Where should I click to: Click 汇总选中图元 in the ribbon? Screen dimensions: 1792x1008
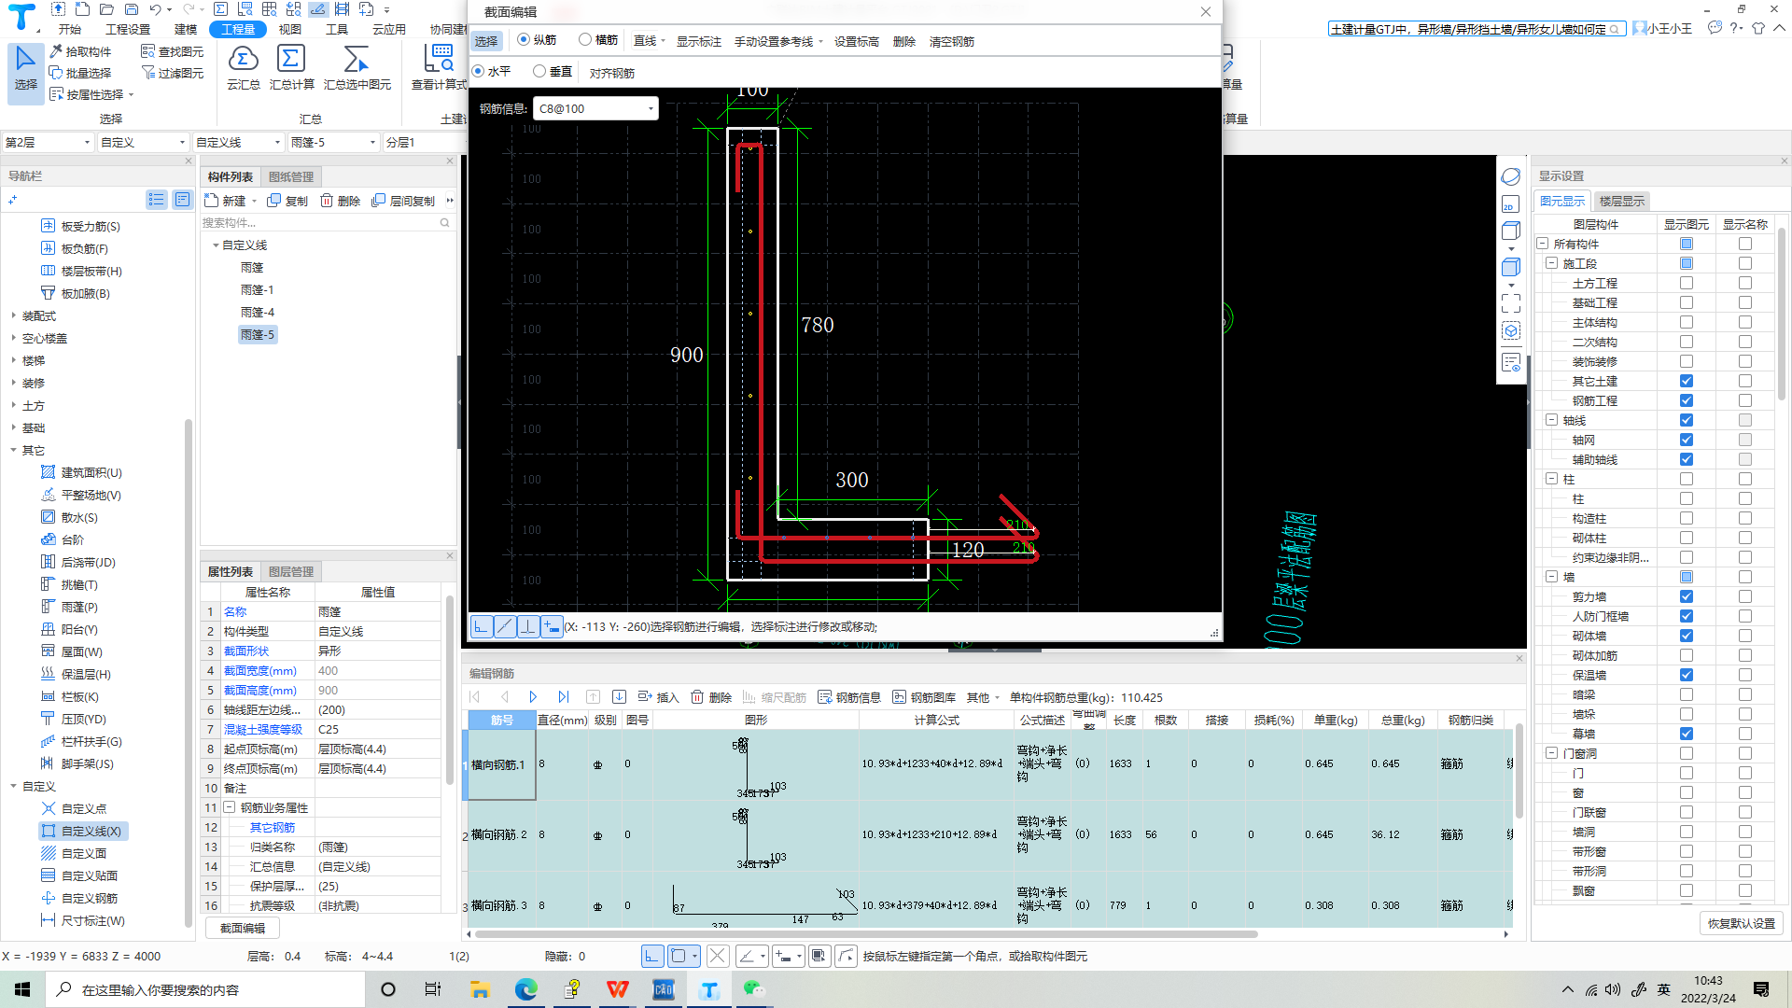pos(357,68)
